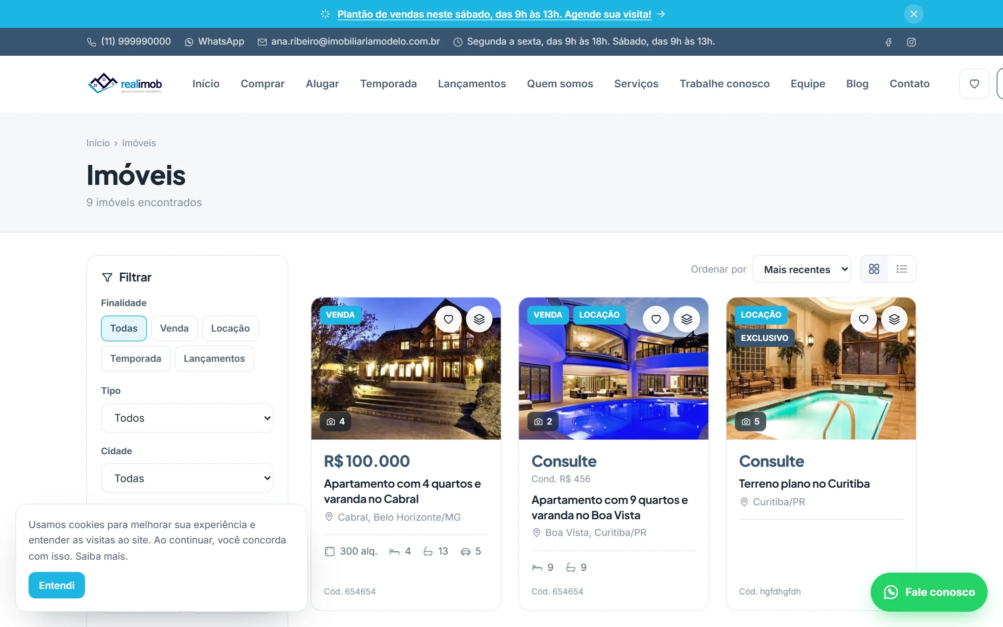Open favorites heart in the header
This screenshot has height=627, width=1003.
click(974, 84)
